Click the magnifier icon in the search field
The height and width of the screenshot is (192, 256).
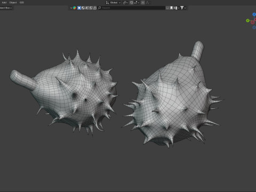click(x=100, y=8)
